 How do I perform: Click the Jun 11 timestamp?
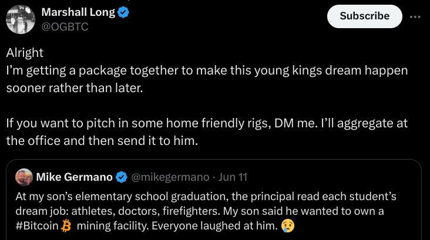click(233, 177)
